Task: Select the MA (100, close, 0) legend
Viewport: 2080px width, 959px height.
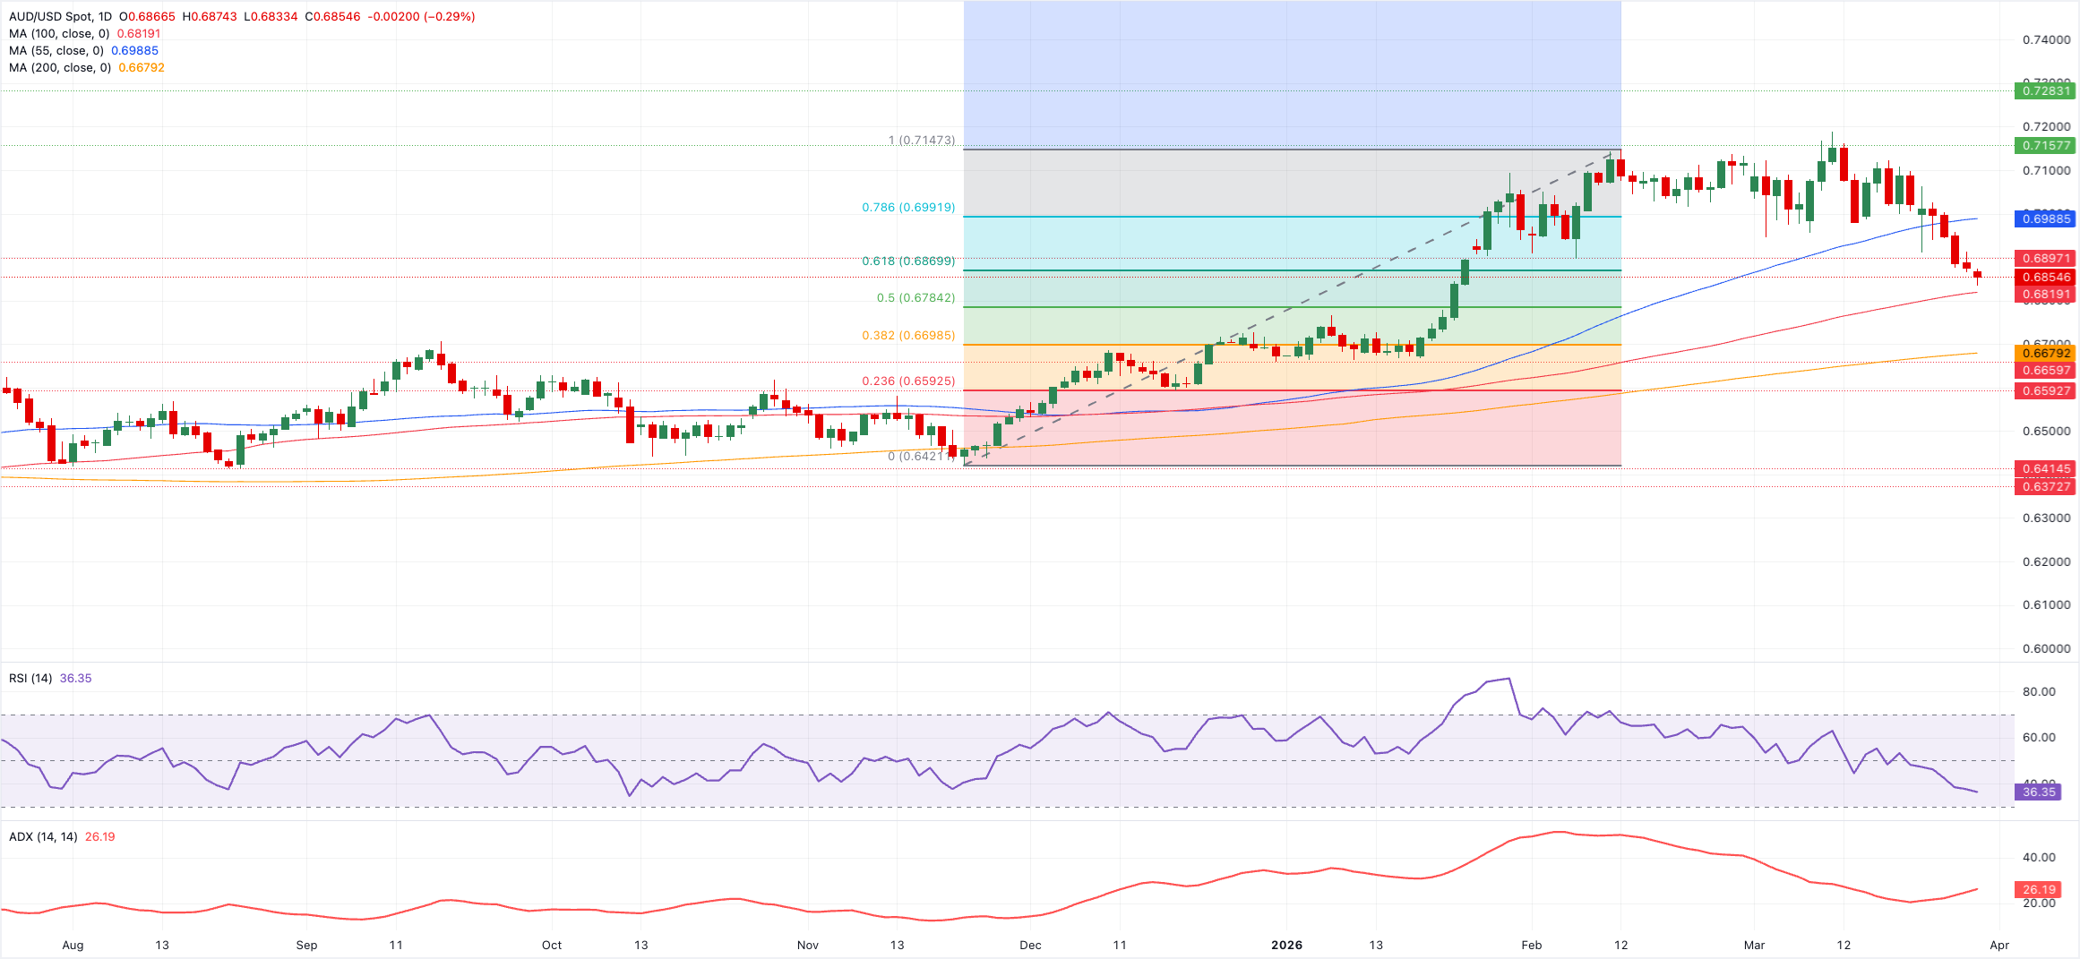Action: point(59,34)
